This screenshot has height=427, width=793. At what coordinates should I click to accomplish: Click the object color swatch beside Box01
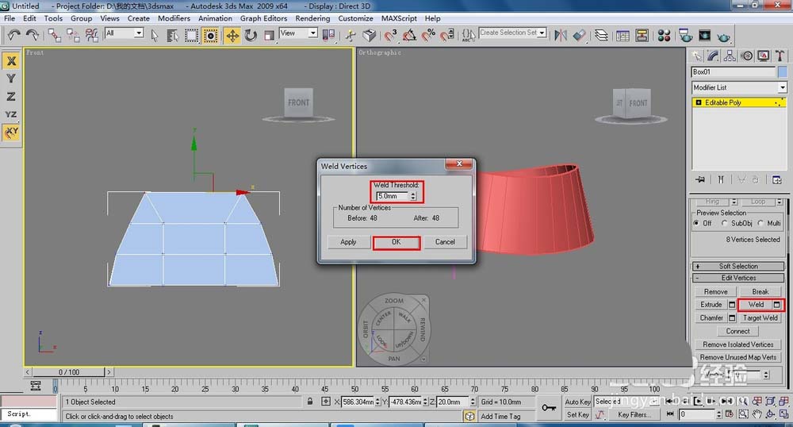[x=783, y=72]
